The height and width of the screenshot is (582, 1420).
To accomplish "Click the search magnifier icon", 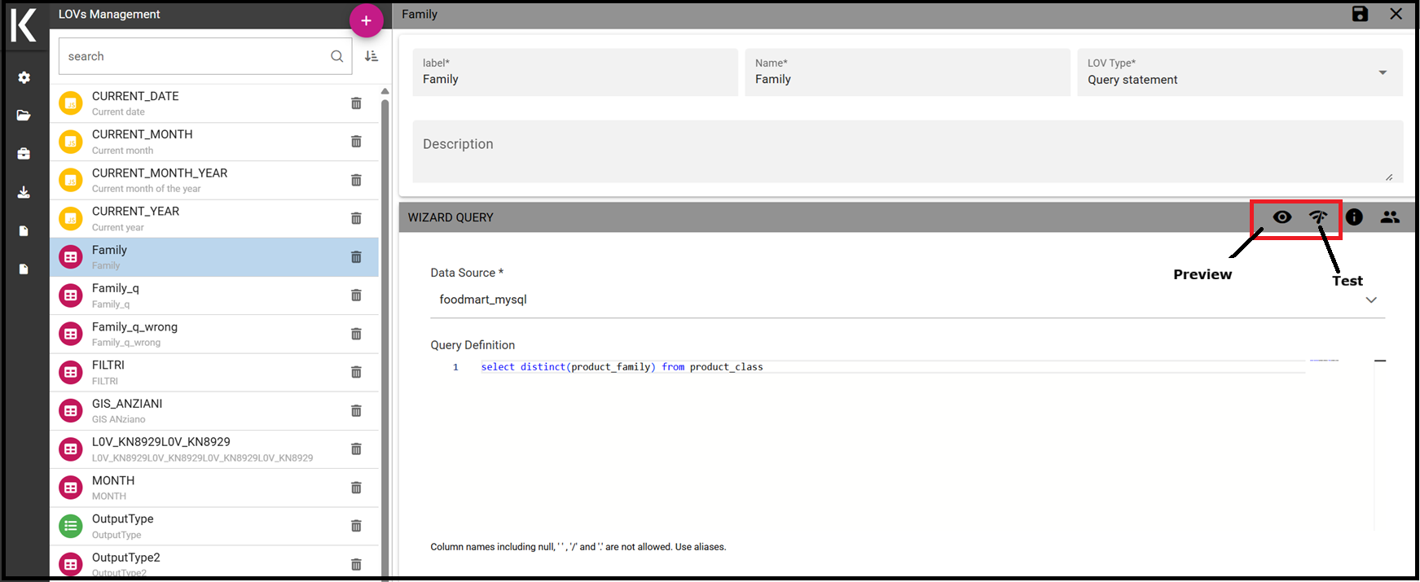I will tap(336, 56).
